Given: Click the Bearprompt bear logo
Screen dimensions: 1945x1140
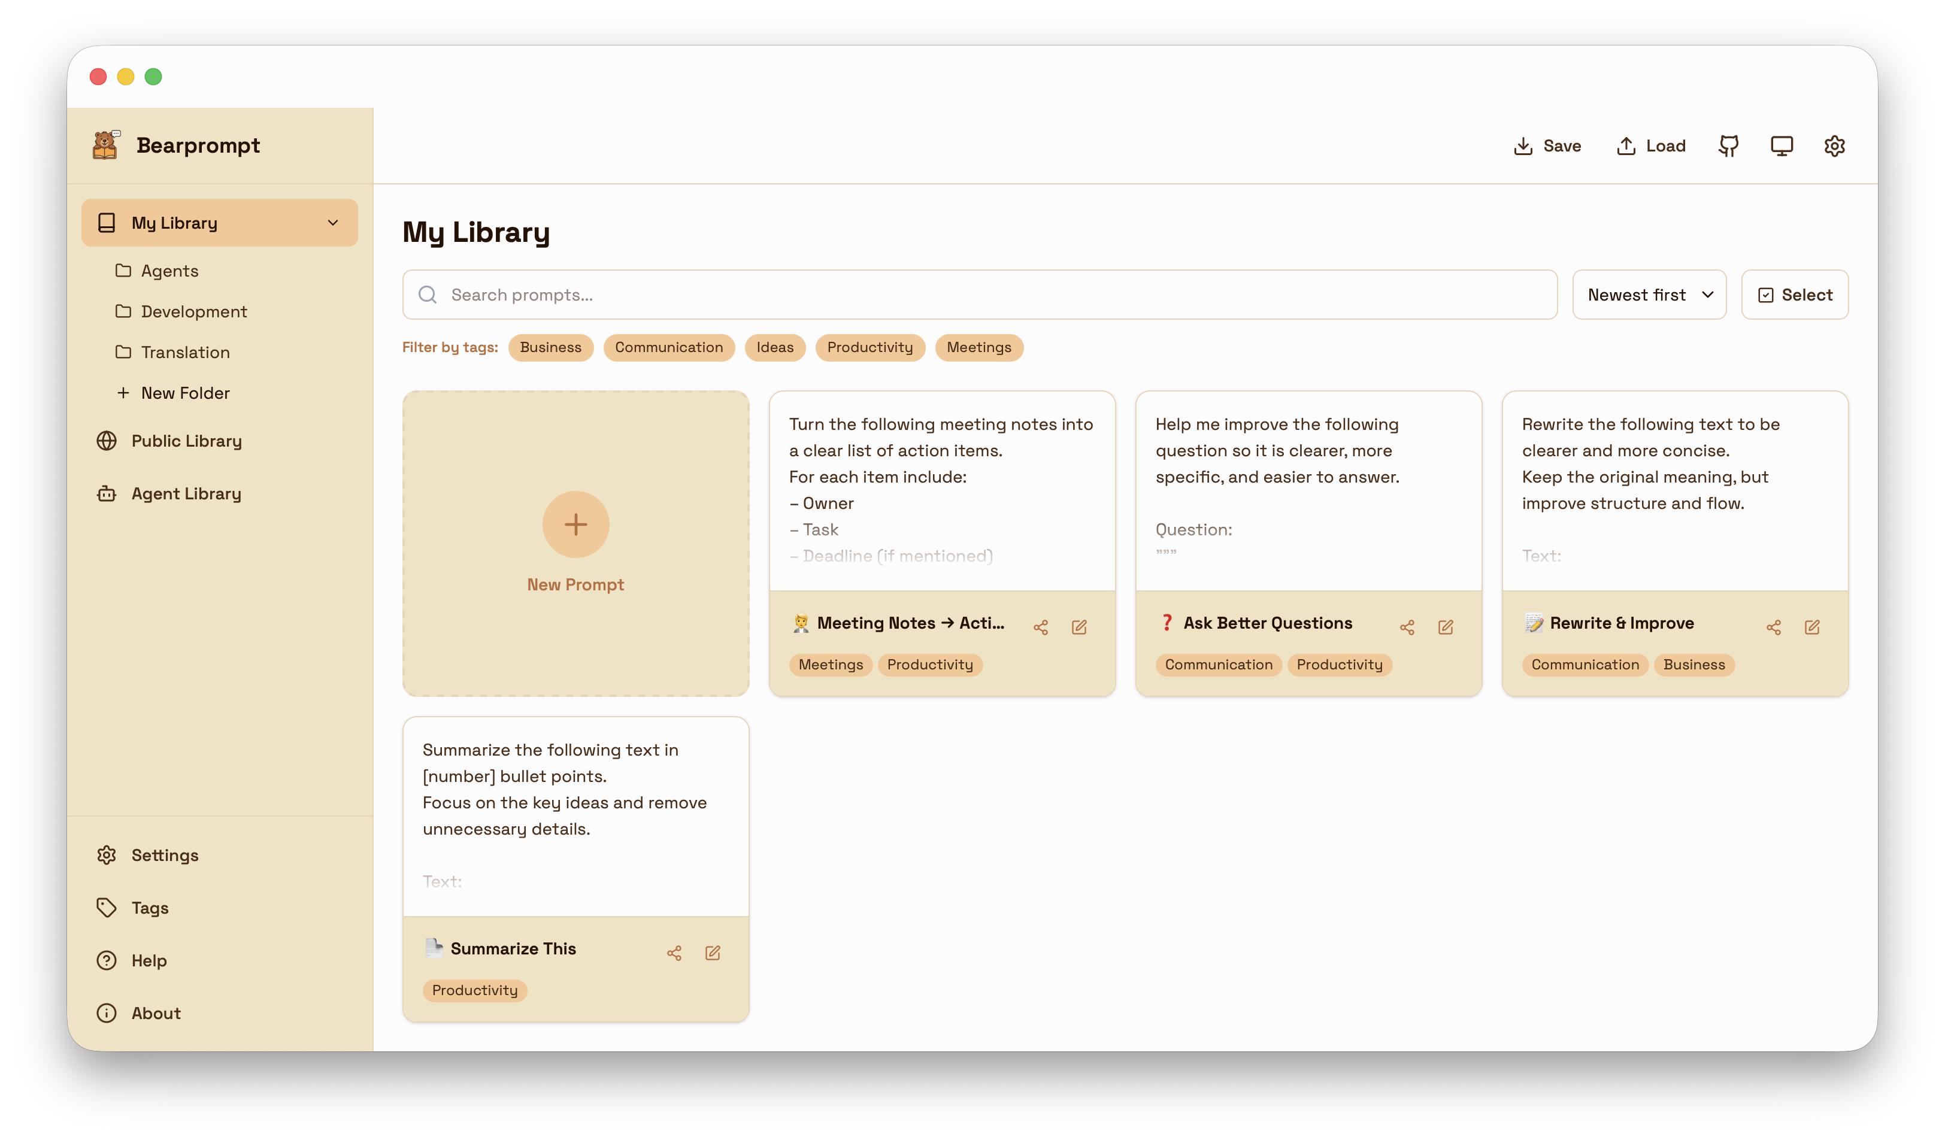Looking at the screenshot, I should [x=106, y=145].
